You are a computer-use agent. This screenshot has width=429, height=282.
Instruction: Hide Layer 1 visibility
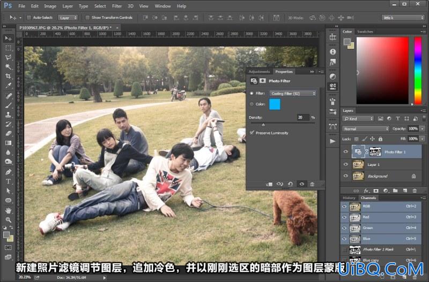point(346,164)
